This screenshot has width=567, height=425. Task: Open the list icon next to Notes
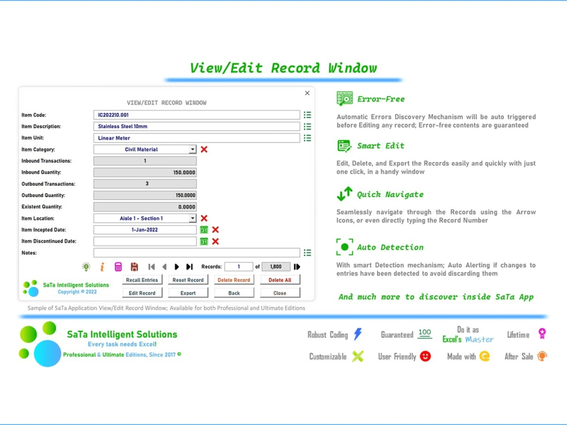[x=307, y=252]
